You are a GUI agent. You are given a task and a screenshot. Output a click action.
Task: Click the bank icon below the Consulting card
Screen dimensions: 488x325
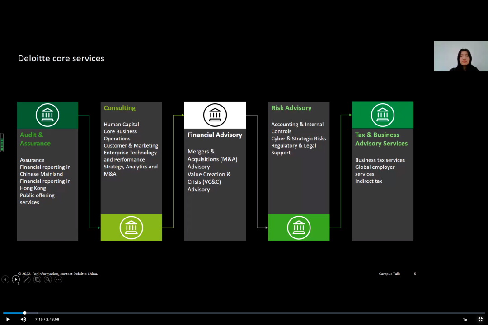[x=131, y=227]
